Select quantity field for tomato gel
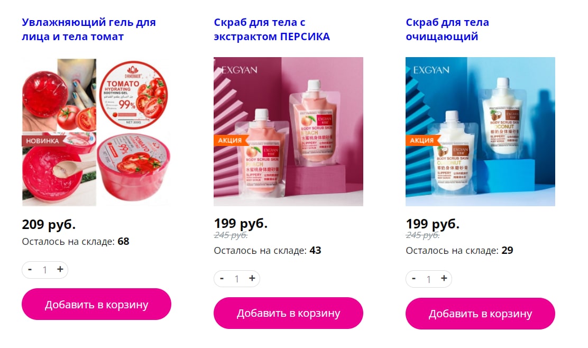The width and height of the screenshot is (588, 348). [45, 270]
